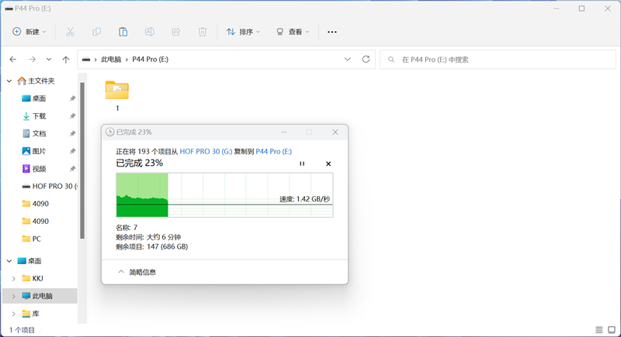Click the copy speed progress graph
This screenshot has width=621, height=337.
pos(224,194)
